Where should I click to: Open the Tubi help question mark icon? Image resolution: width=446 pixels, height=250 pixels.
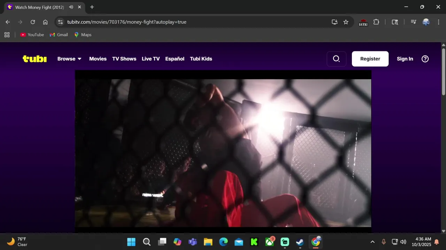[x=425, y=59]
